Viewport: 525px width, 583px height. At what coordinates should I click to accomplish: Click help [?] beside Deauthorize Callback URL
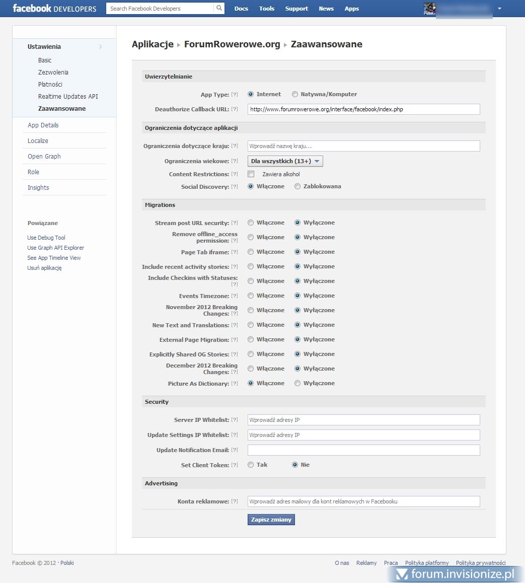(x=235, y=109)
